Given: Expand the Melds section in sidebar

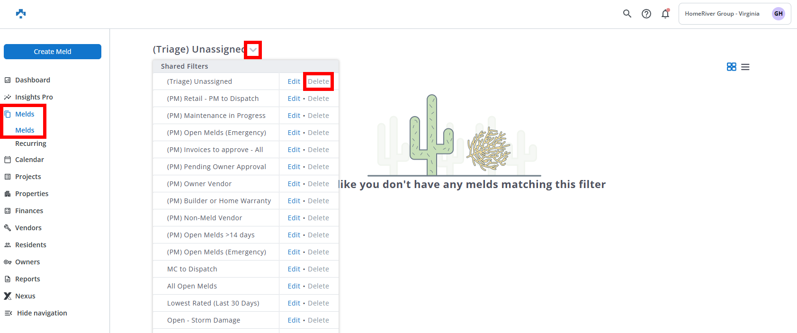Looking at the screenshot, I should tap(25, 114).
